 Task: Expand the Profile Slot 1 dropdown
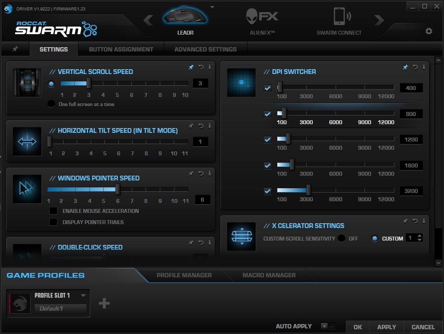click(83, 295)
